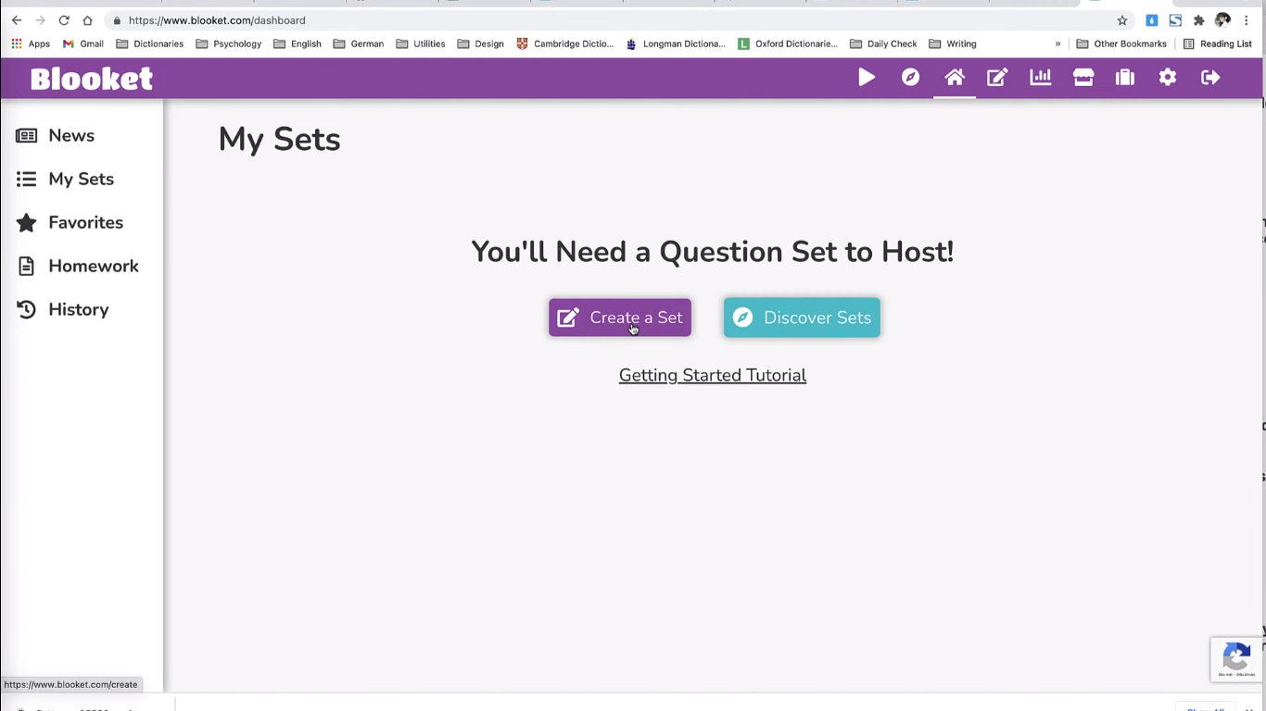Open the Daily Check bookmark folder
Viewport: 1266px width, 711px height.
(882, 44)
